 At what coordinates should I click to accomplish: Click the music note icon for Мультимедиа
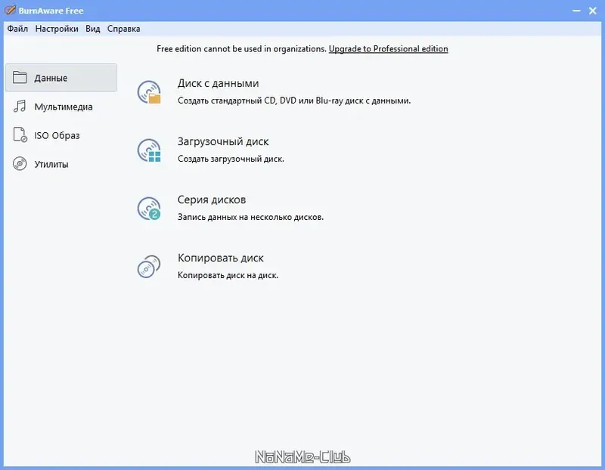tap(20, 107)
